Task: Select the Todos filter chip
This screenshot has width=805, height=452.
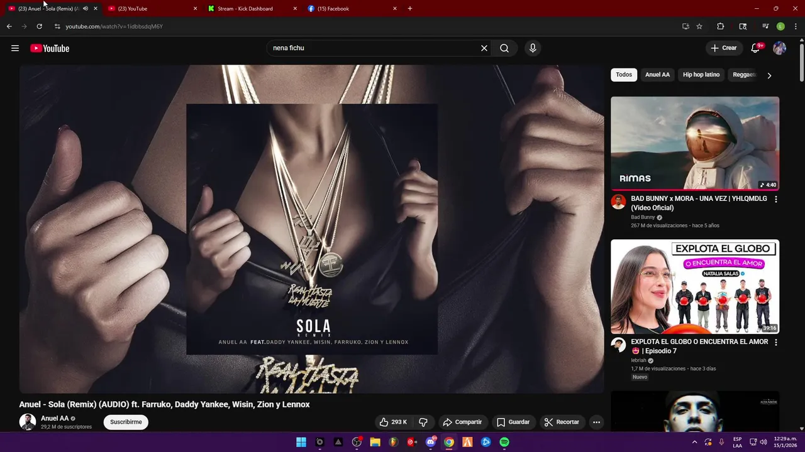Action: pyautogui.click(x=624, y=75)
